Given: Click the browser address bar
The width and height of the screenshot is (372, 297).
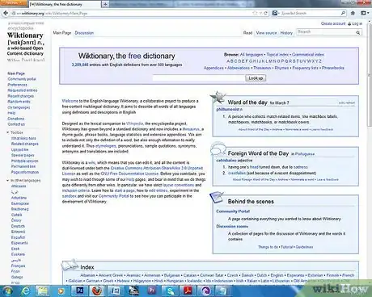Looking at the screenshot, I should pos(132,13).
